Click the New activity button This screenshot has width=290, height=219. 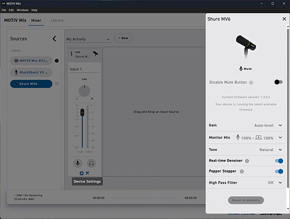[x=123, y=38]
